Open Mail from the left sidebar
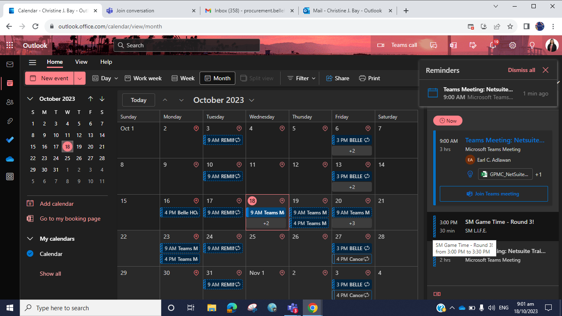 click(x=10, y=64)
